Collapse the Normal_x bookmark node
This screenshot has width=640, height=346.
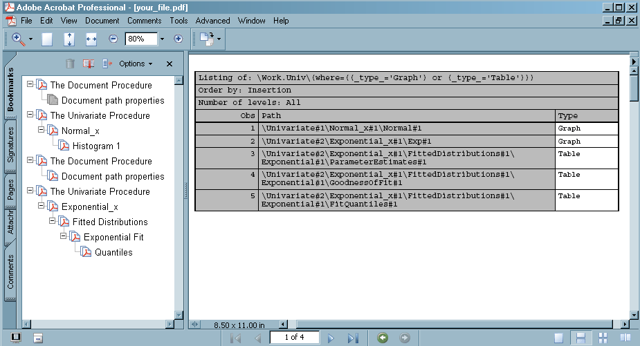tap(42, 130)
